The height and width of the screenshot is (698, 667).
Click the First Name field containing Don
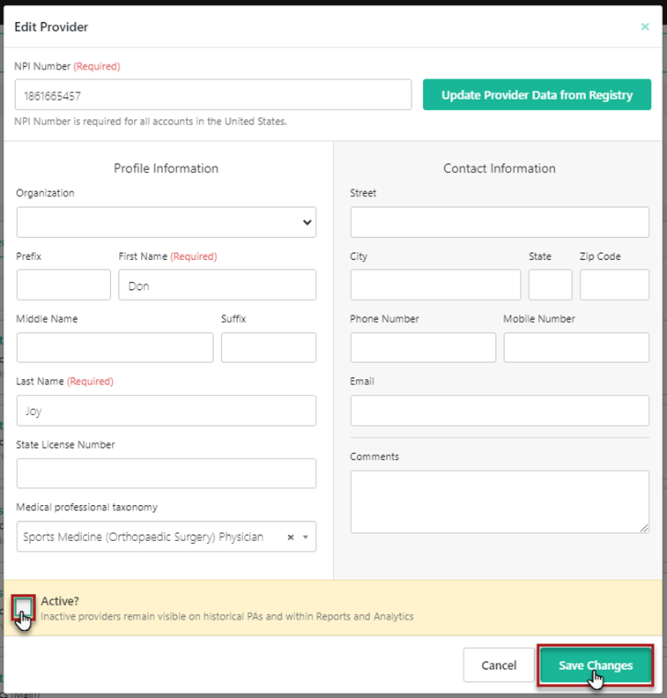point(217,285)
